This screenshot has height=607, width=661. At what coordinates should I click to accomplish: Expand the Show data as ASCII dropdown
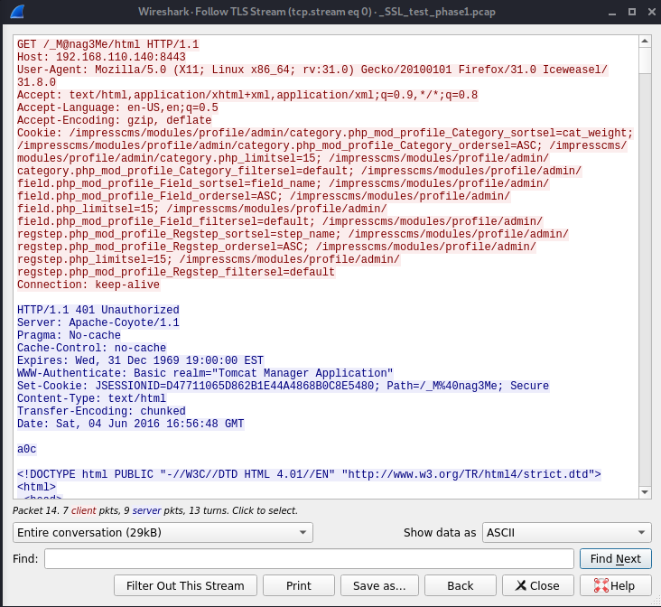point(567,532)
